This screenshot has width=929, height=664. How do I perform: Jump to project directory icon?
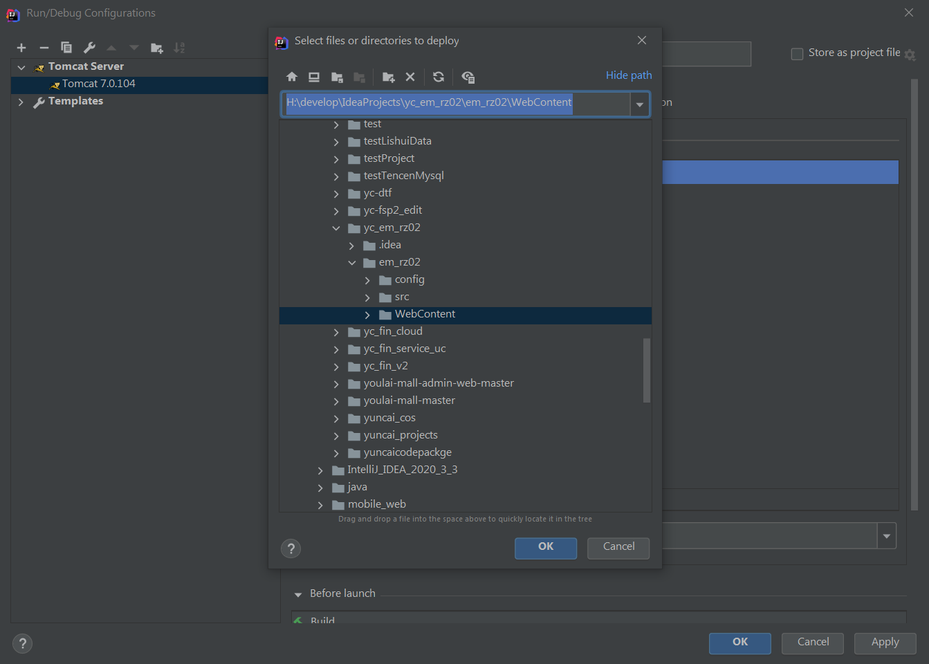(x=337, y=77)
